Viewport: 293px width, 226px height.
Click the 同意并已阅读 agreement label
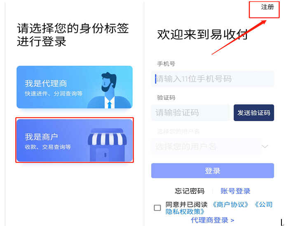[x=187, y=205]
